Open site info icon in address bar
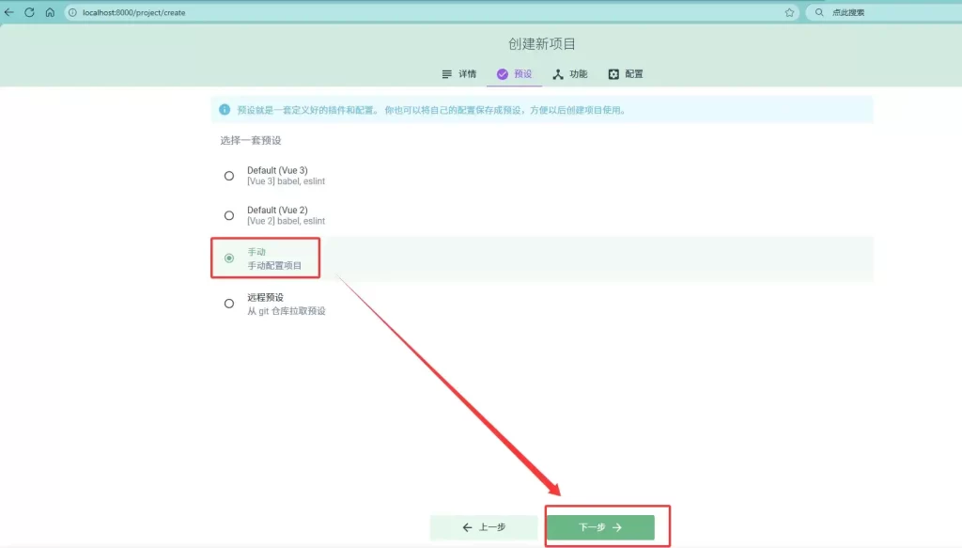The width and height of the screenshot is (962, 548). (72, 12)
